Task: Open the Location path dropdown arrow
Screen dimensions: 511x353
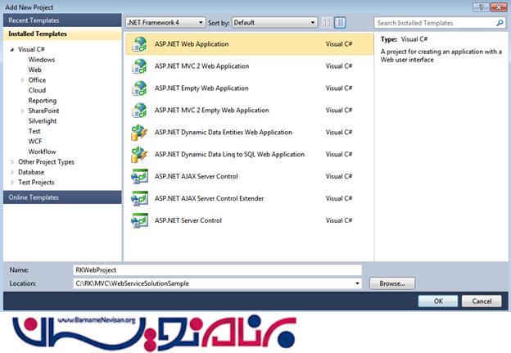Action: 358,283
